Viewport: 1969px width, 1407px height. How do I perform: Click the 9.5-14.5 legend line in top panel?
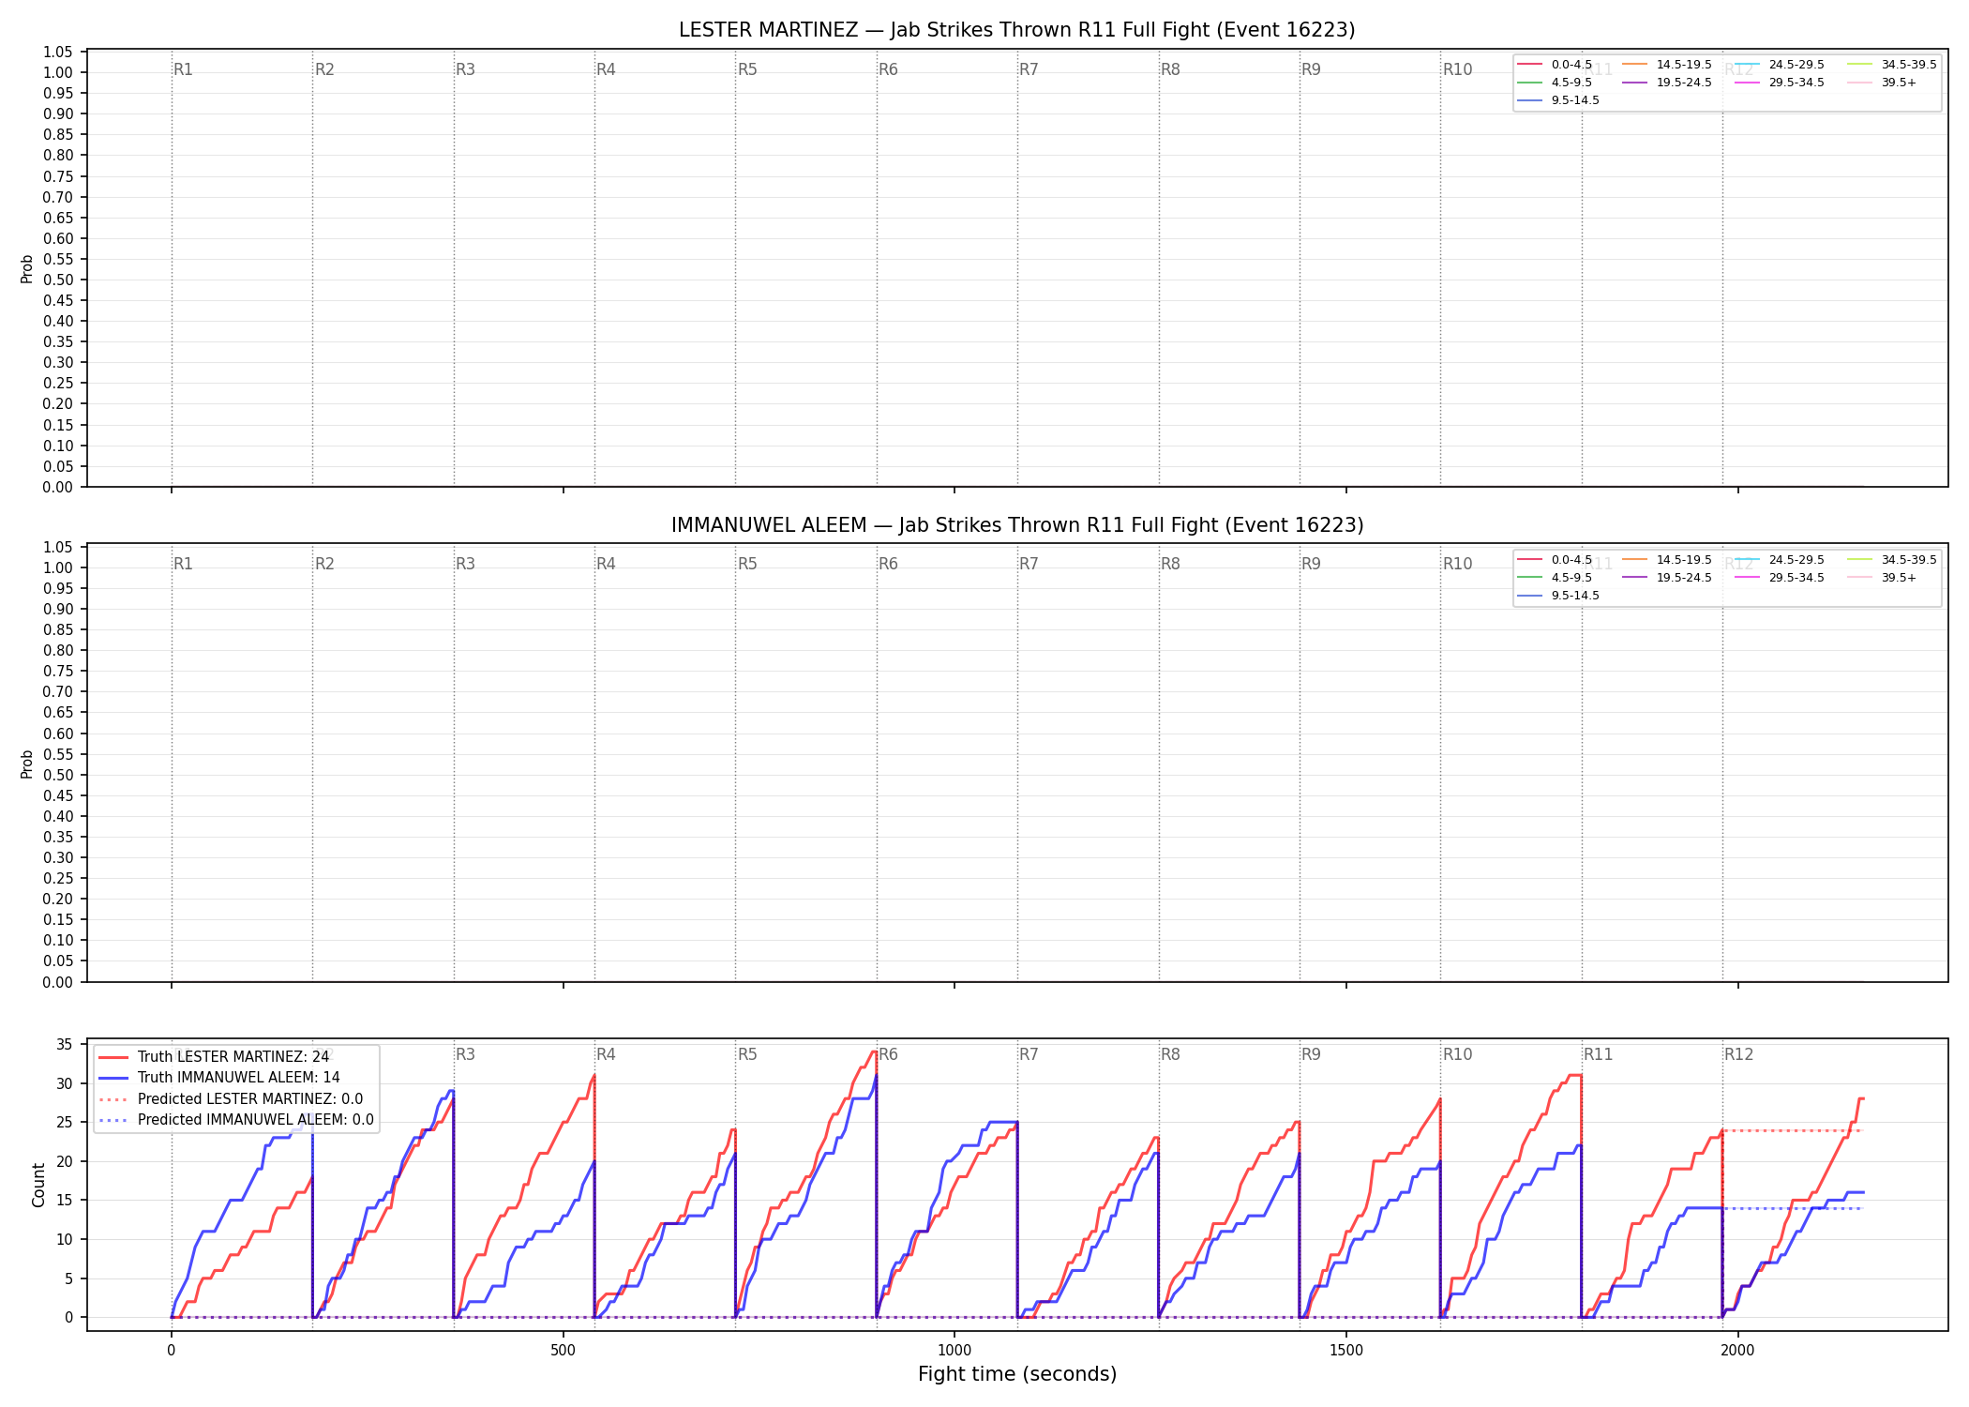coord(1530,100)
